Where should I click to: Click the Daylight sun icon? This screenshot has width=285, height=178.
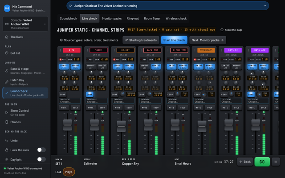click(7, 159)
